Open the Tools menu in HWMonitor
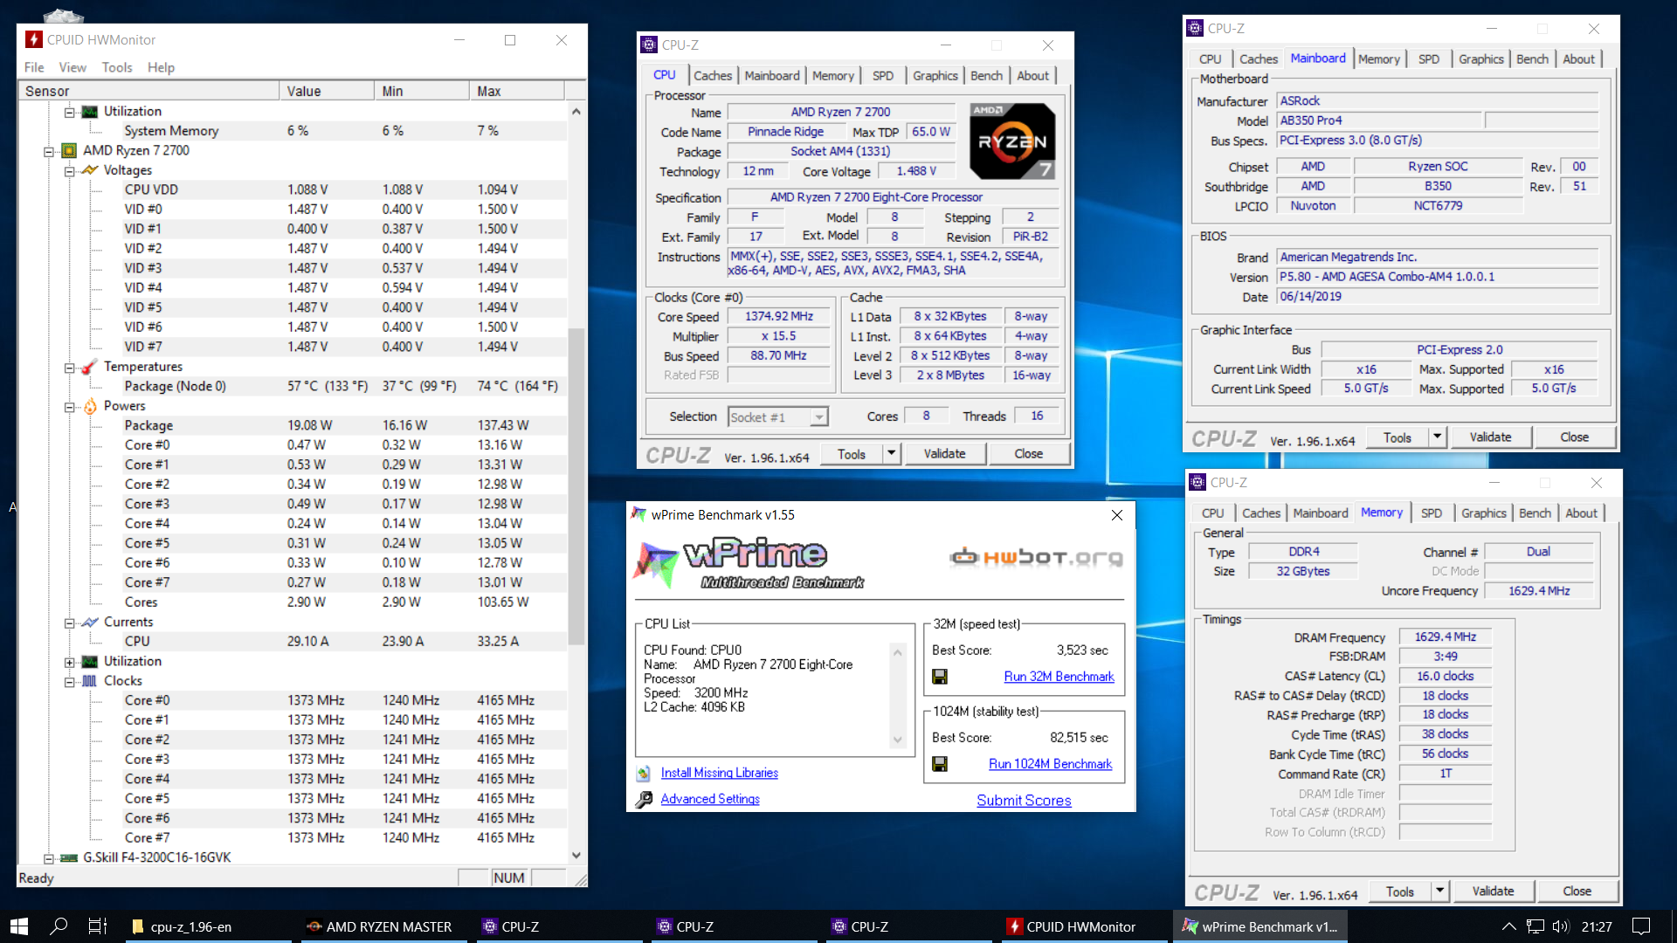This screenshot has height=943, width=1677. point(117,67)
